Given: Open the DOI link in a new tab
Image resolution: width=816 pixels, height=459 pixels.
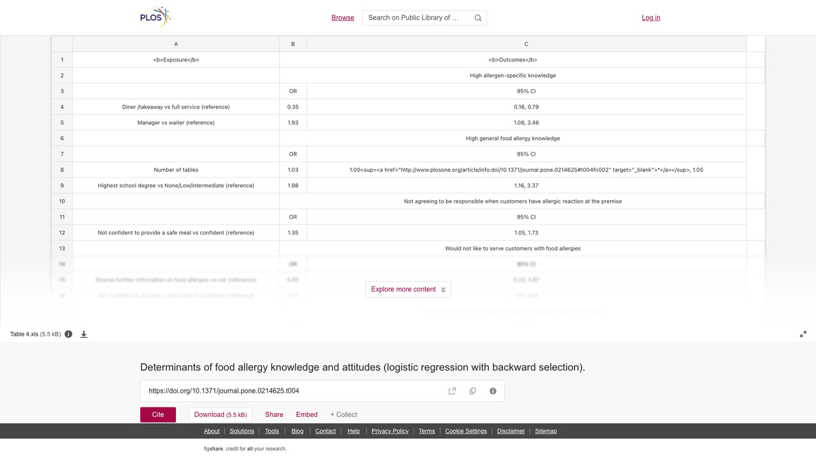Looking at the screenshot, I should (x=452, y=391).
